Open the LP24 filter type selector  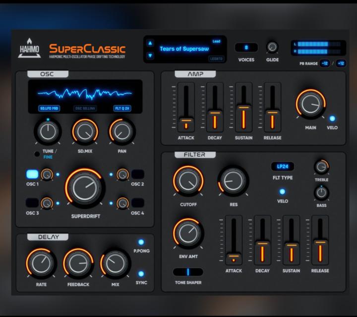[x=283, y=166]
